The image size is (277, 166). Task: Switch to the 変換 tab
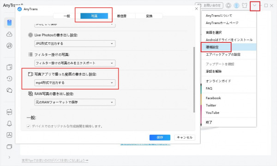point(149,16)
